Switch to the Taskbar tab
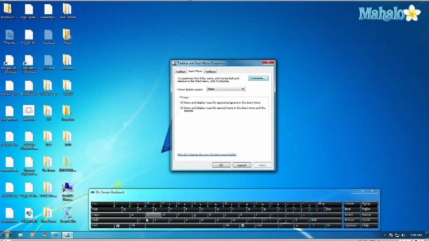 tap(180, 71)
